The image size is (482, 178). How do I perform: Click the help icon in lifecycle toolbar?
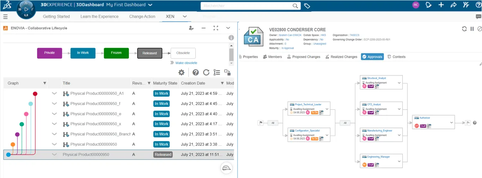(196, 72)
